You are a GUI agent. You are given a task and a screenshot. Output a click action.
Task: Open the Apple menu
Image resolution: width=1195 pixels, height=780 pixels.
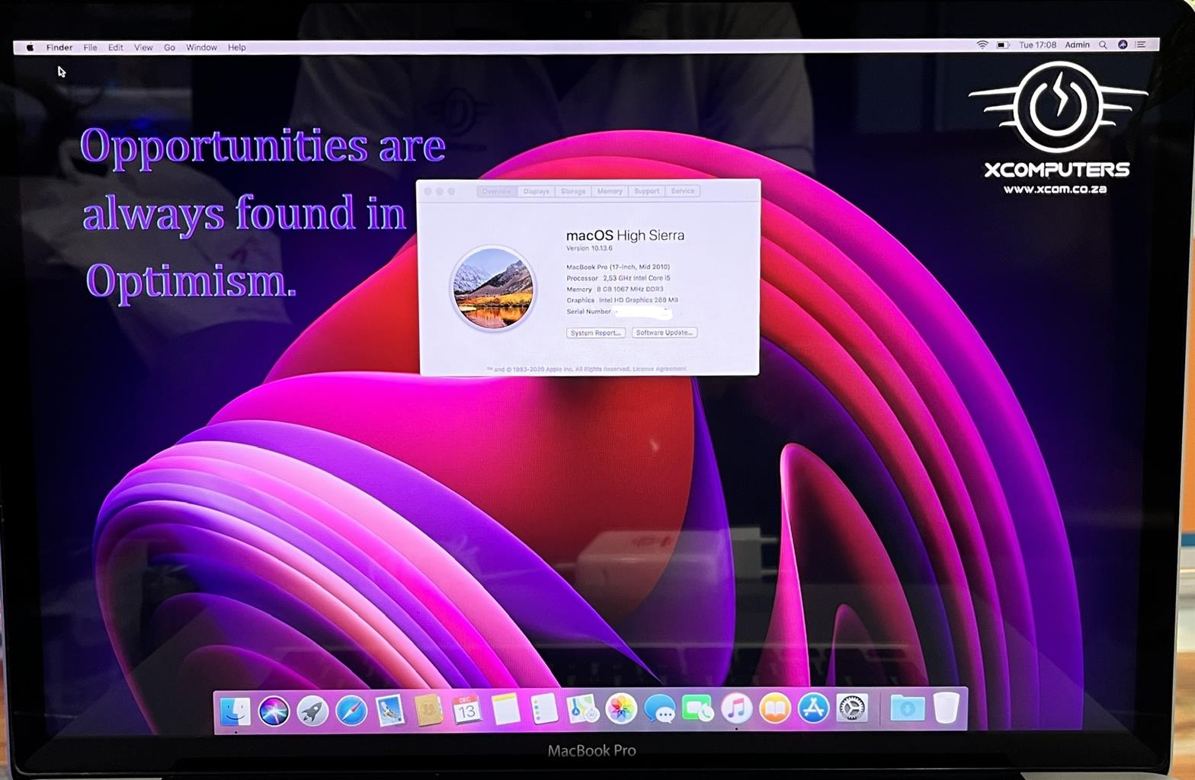[x=30, y=47]
